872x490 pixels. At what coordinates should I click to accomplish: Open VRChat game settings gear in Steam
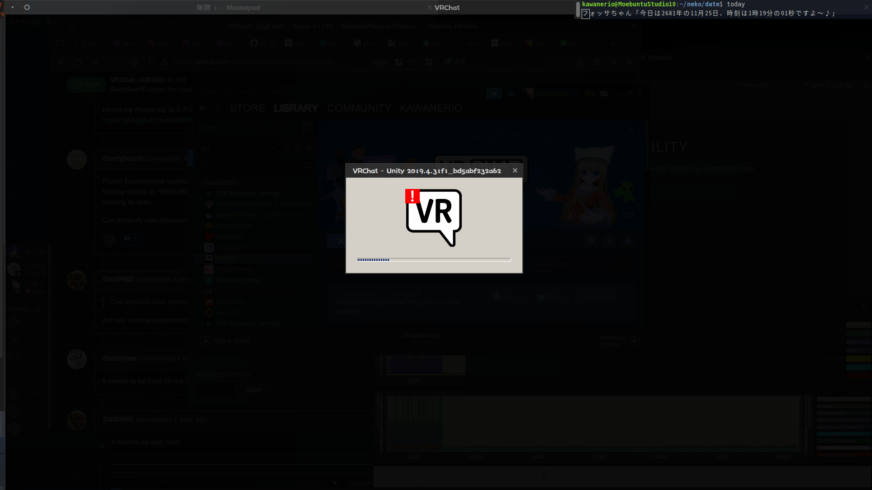[590, 241]
